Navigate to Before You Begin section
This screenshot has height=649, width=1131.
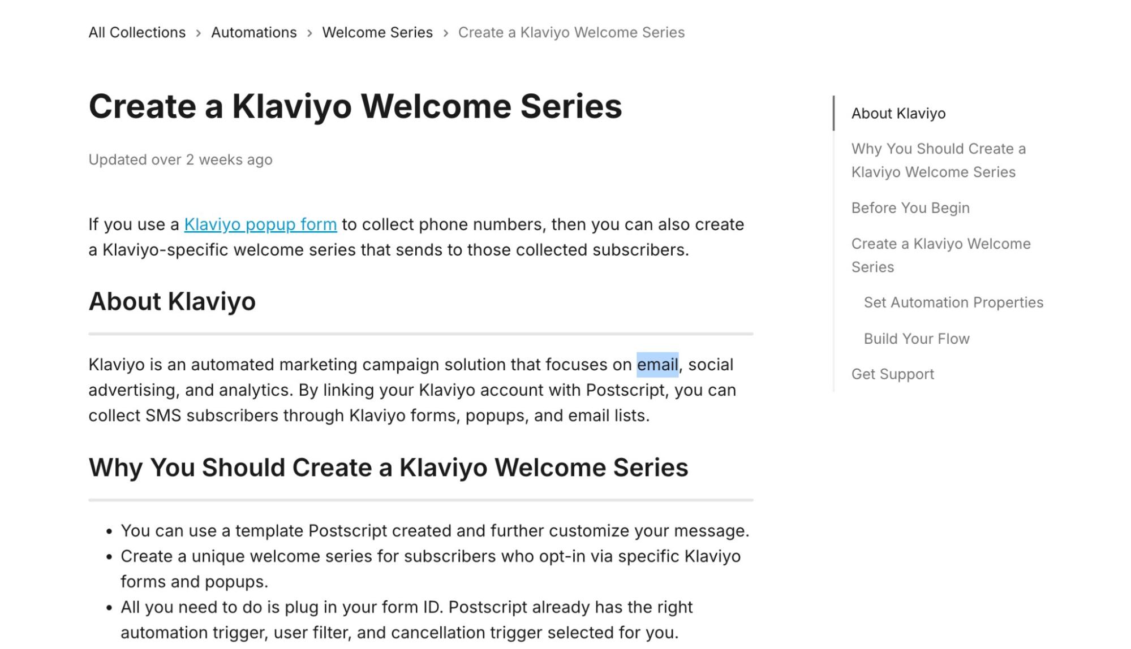[910, 207]
